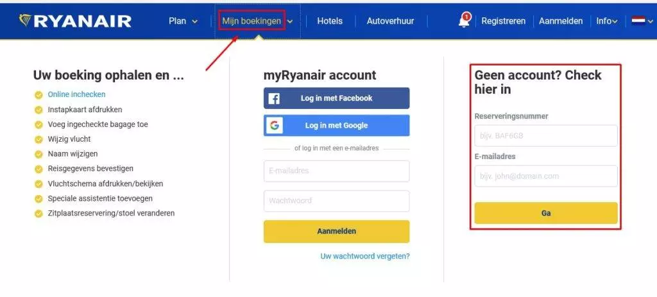Open the notification bell icon
Screen dimensions: 657x297
(464, 21)
